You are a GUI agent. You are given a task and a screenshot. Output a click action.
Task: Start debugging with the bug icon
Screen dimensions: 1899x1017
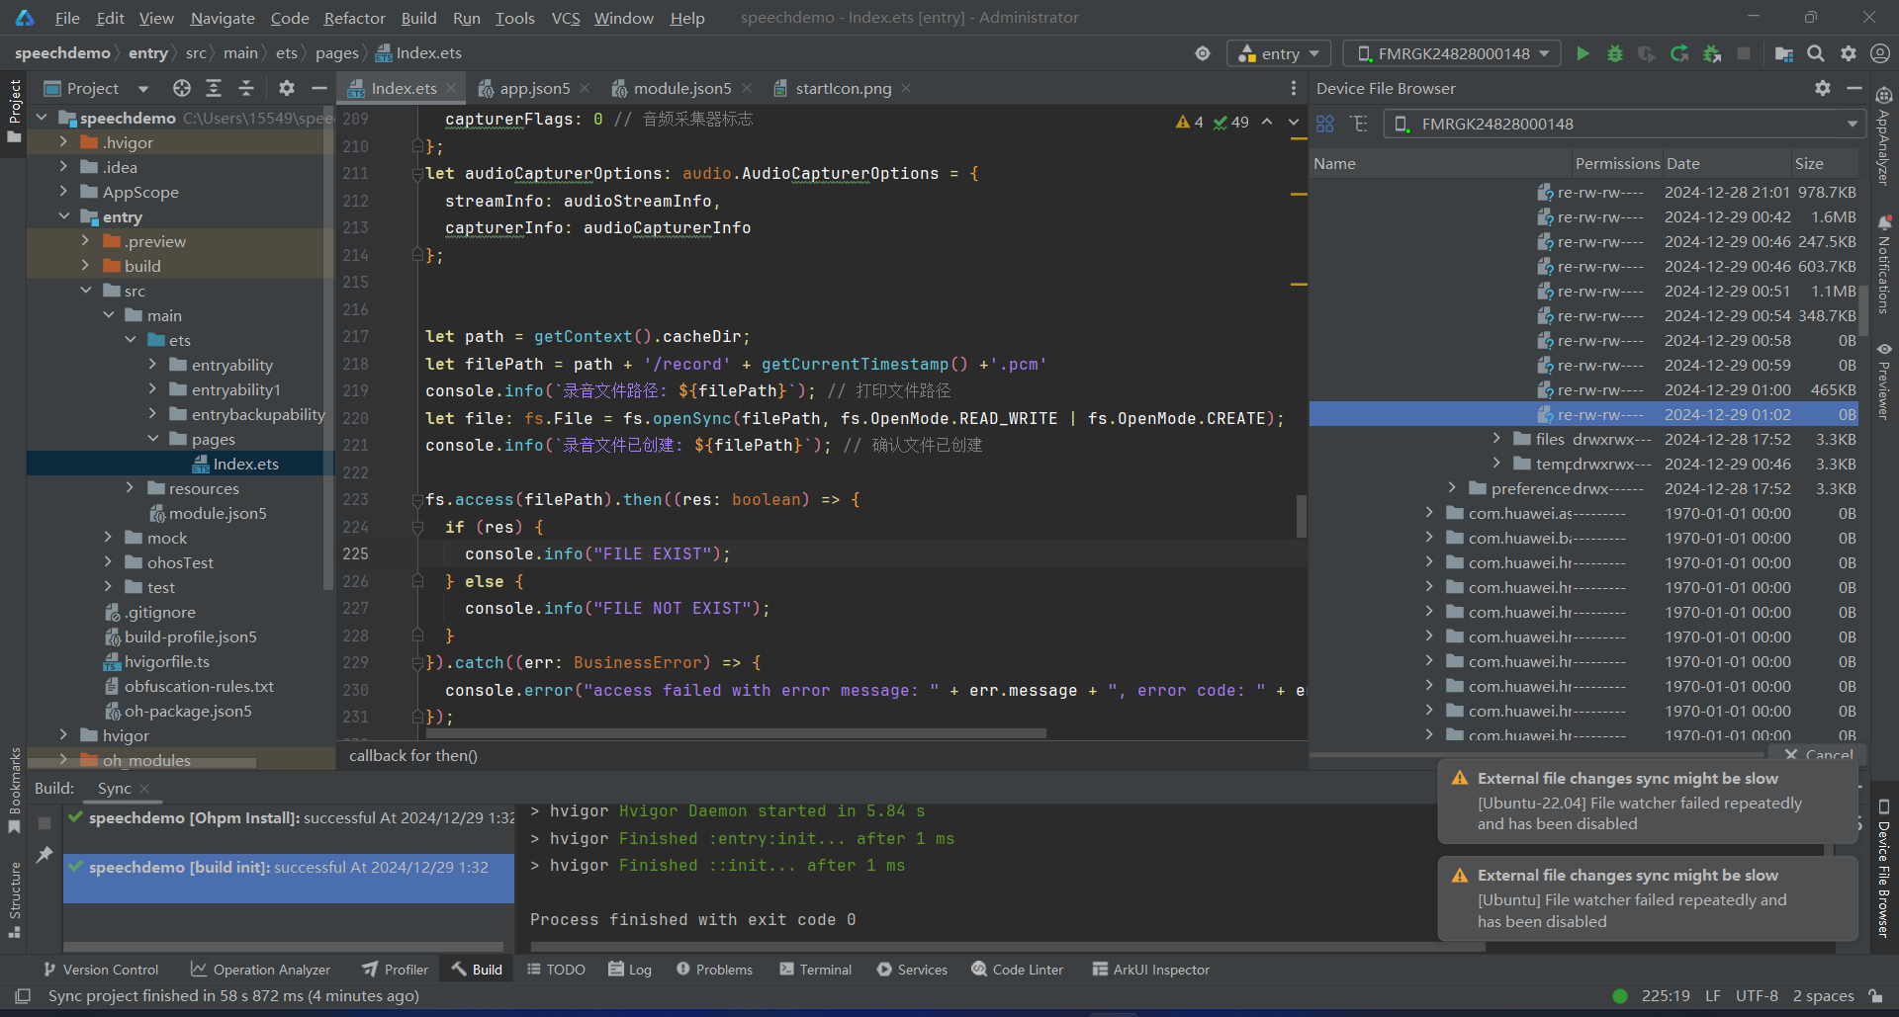coord(1614,53)
